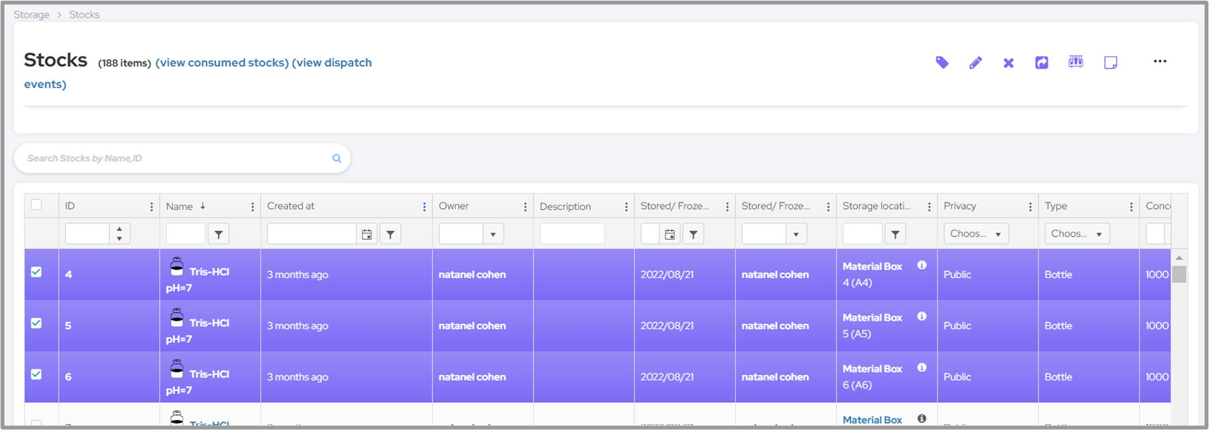Click the tag icon in Stocks toolbar
The width and height of the screenshot is (1209, 430).
click(x=942, y=63)
